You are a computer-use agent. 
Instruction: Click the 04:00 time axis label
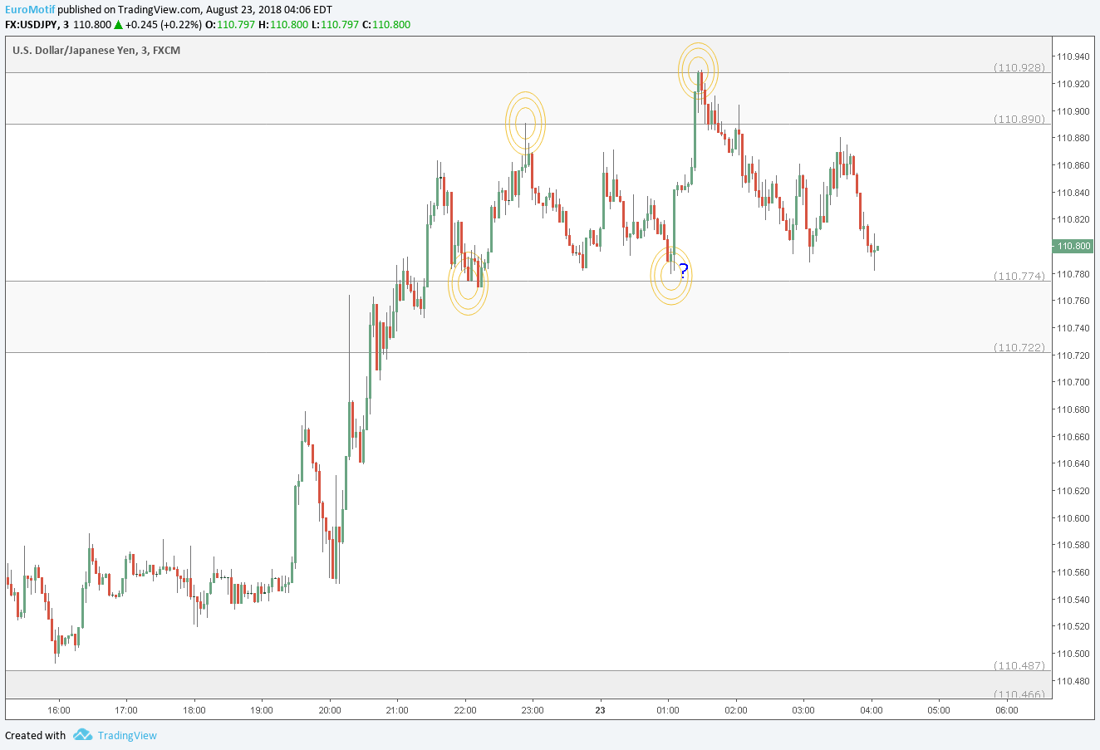[x=871, y=710]
